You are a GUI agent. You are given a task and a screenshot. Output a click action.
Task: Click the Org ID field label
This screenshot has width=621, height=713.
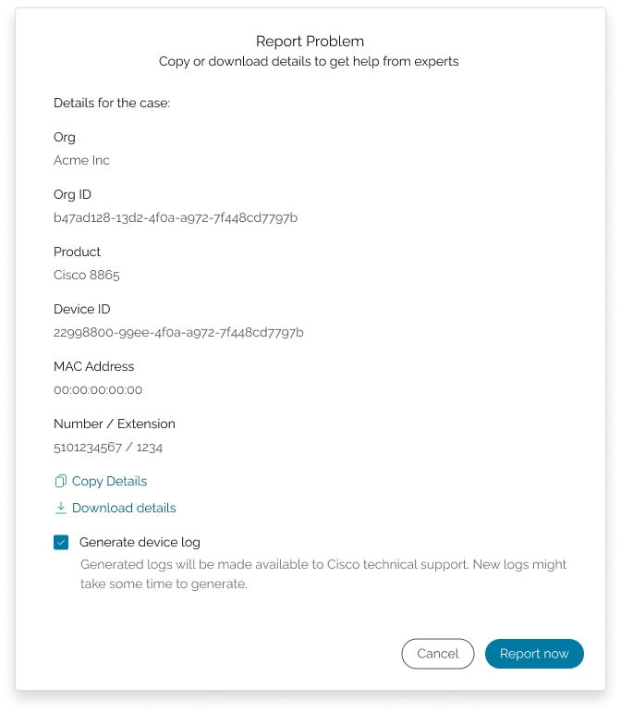click(72, 195)
